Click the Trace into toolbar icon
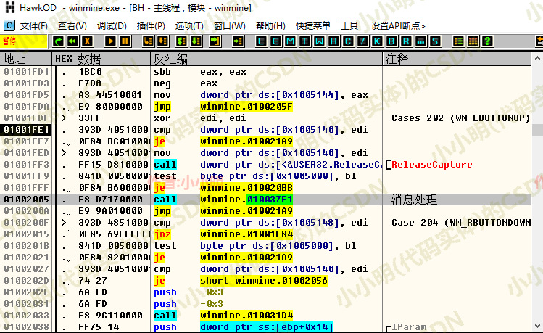This screenshot has height=333, width=543. [x=181, y=41]
